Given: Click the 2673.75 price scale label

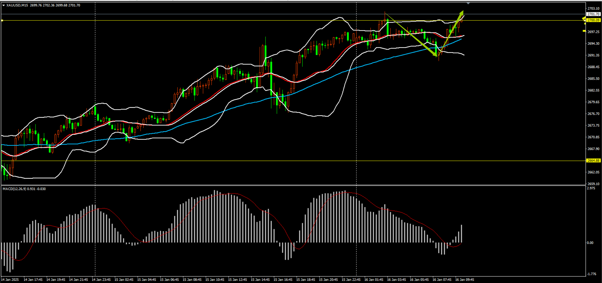Looking at the screenshot, I should pos(593,125).
